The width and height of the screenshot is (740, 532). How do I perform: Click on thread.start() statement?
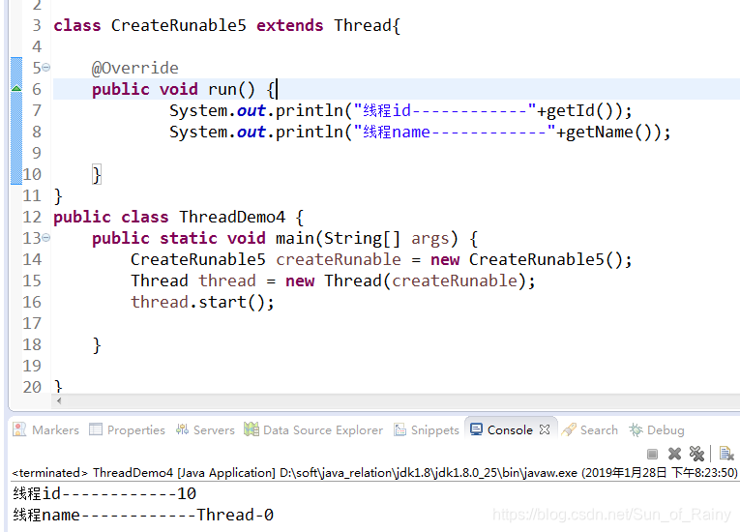(202, 302)
